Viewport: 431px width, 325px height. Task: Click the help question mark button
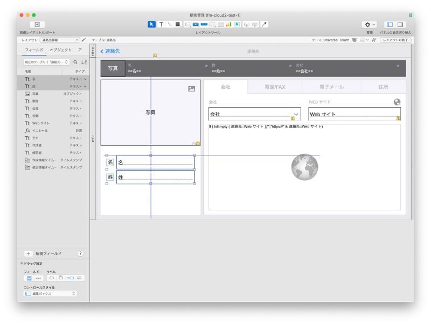(x=80, y=253)
